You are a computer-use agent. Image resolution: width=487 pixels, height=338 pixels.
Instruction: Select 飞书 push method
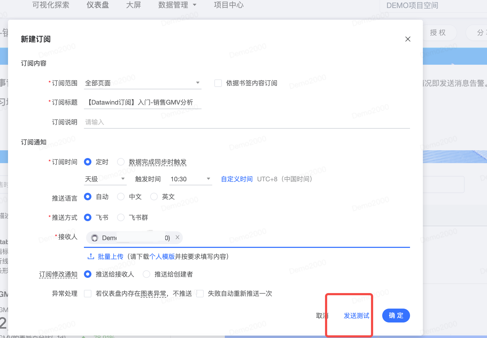point(88,217)
